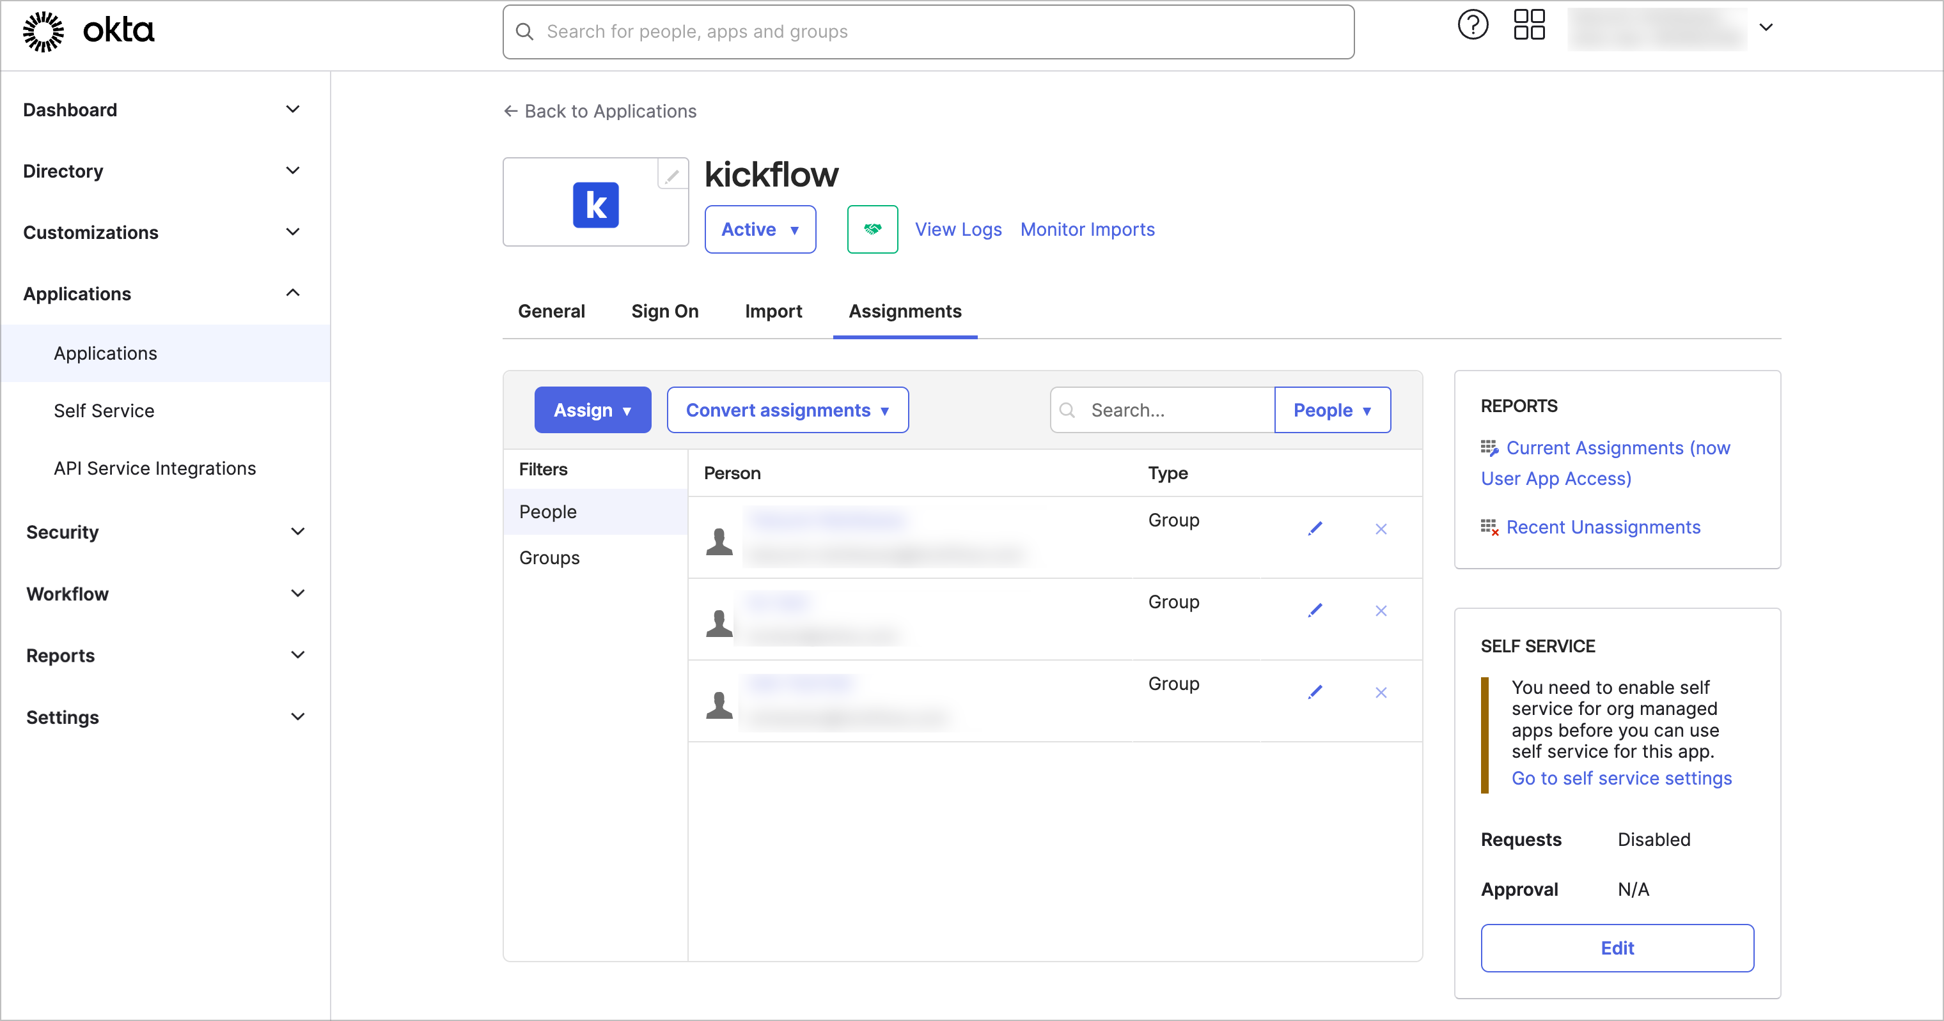Open Monitor Imports link
This screenshot has height=1021, width=1944.
point(1088,229)
